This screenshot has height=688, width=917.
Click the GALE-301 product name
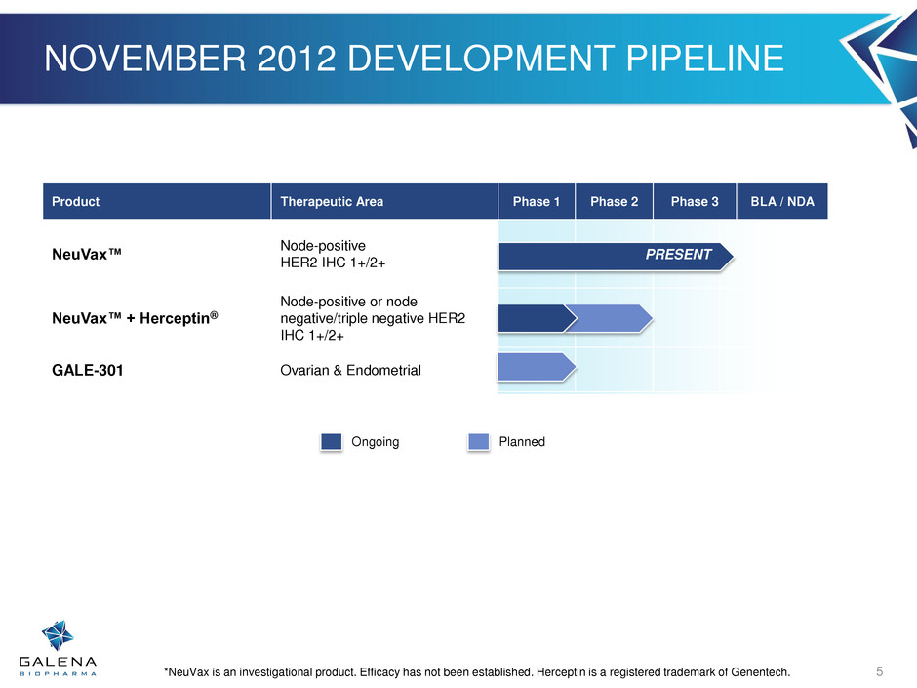(88, 370)
